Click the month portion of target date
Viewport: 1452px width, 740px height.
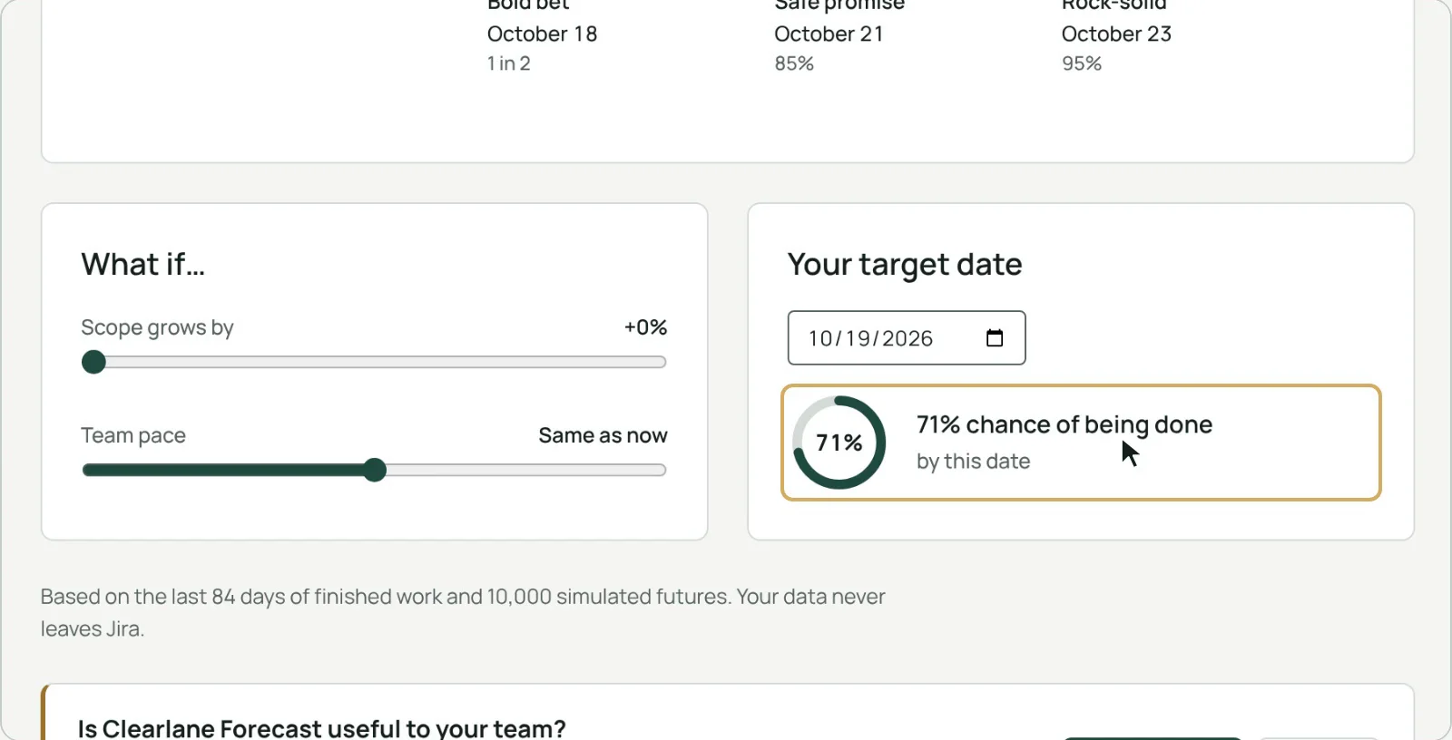coord(820,338)
